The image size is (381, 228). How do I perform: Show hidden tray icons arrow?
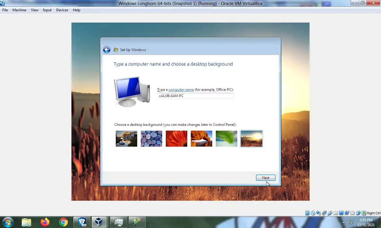[343, 222]
